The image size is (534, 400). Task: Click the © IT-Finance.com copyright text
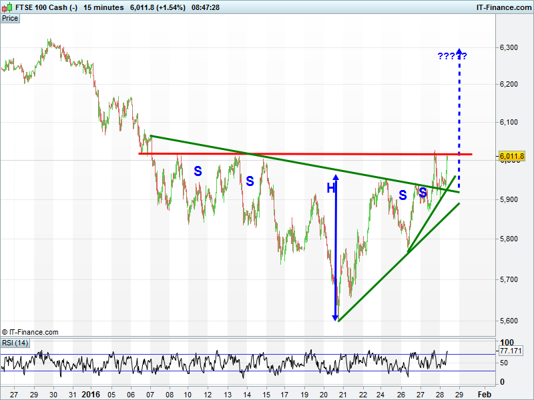click(x=30, y=331)
